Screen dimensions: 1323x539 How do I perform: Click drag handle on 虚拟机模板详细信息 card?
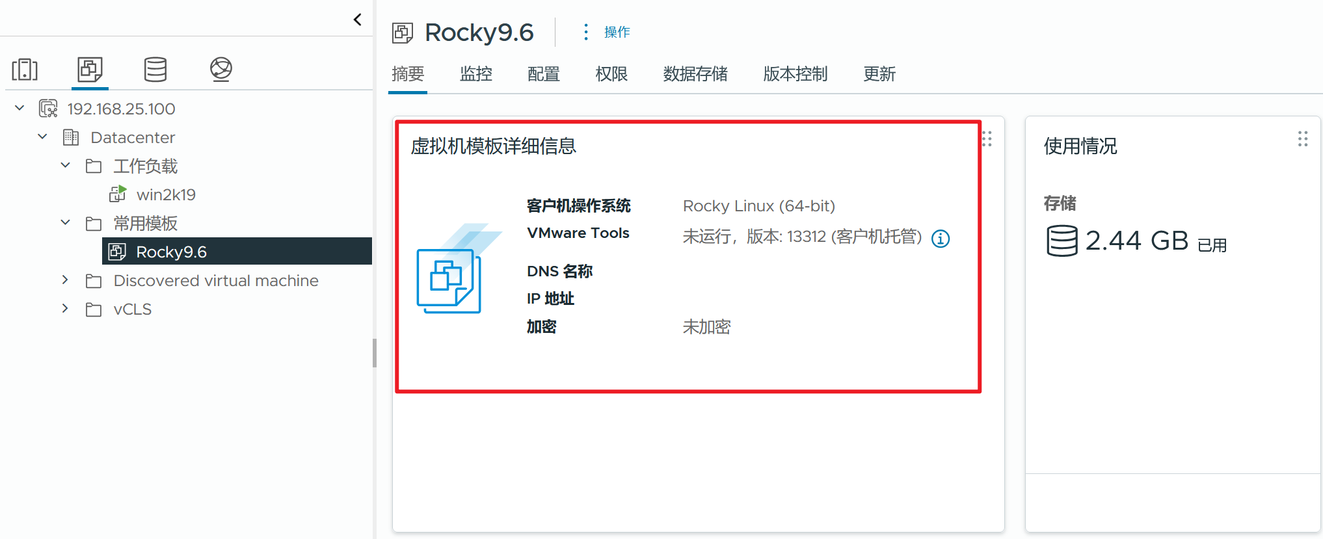(987, 138)
